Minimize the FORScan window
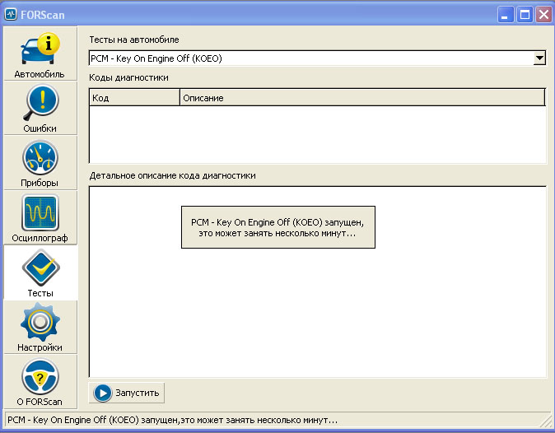This screenshot has width=555, height=433. coord(506,14)
